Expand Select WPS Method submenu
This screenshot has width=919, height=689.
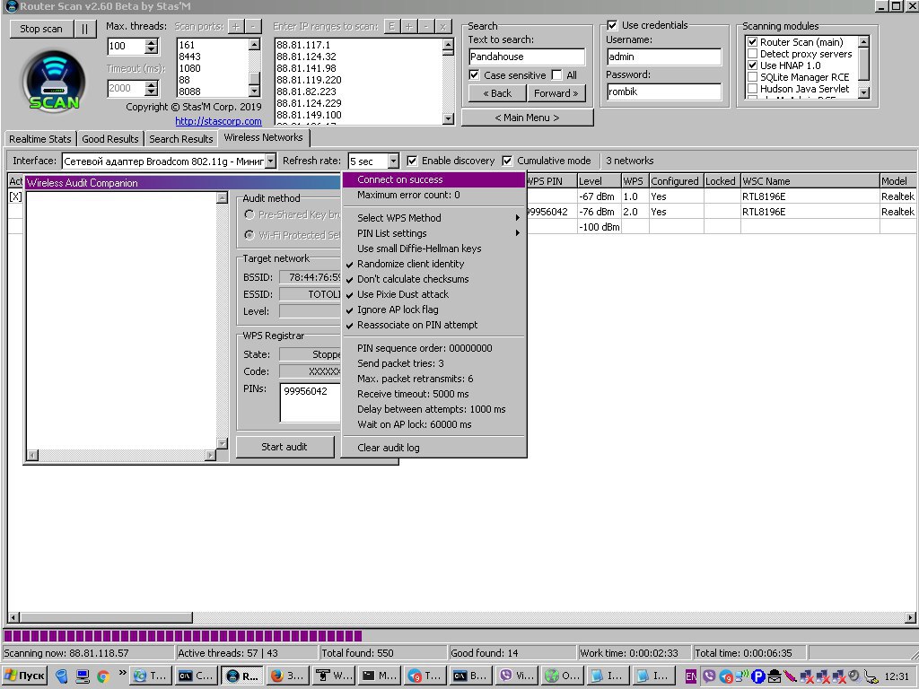click(x=433, y=218)
